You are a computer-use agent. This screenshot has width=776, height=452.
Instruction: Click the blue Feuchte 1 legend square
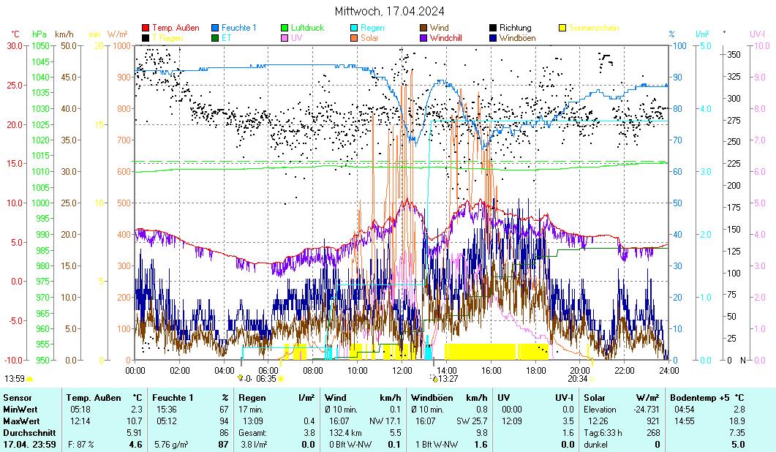coord(215,28)
